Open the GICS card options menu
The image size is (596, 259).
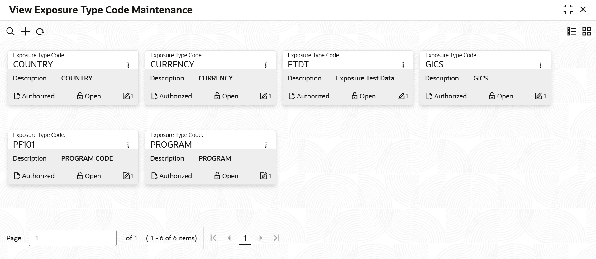click(541, 65)
